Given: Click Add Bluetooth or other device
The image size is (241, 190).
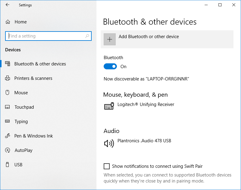Looking at the screenshot, I should pos(149,37).
